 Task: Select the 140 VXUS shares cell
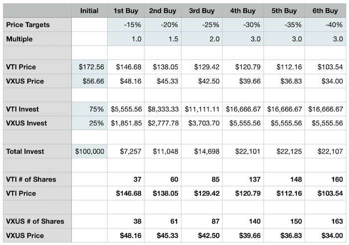(243, 222)
